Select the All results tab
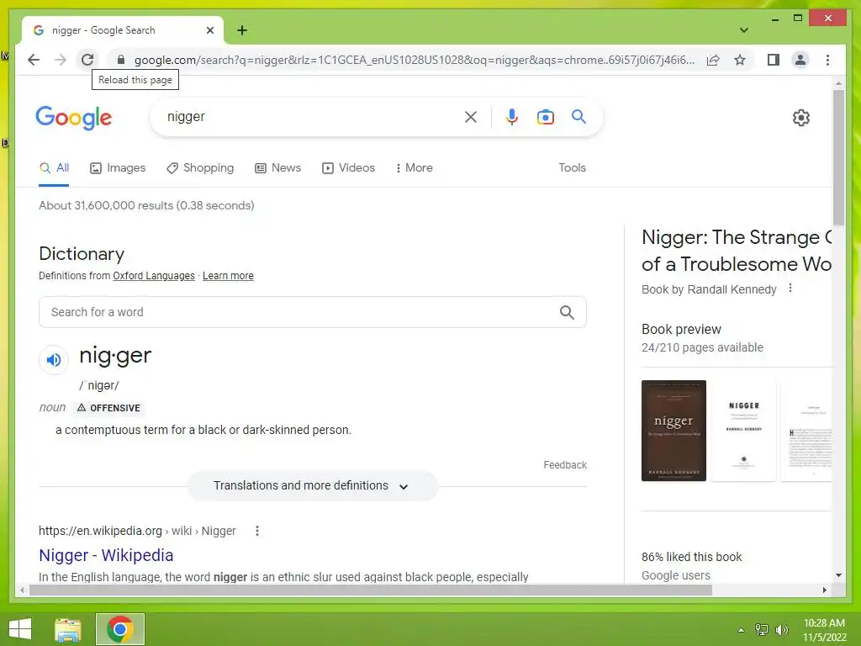Screen dimensions: 861x646 click(x=55, y=168)
